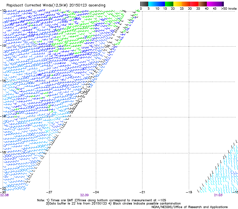Viewport: 238px width, 209px height.
Task: Click the '-20' latitude axis label
Action: click(x=3, y=188)
